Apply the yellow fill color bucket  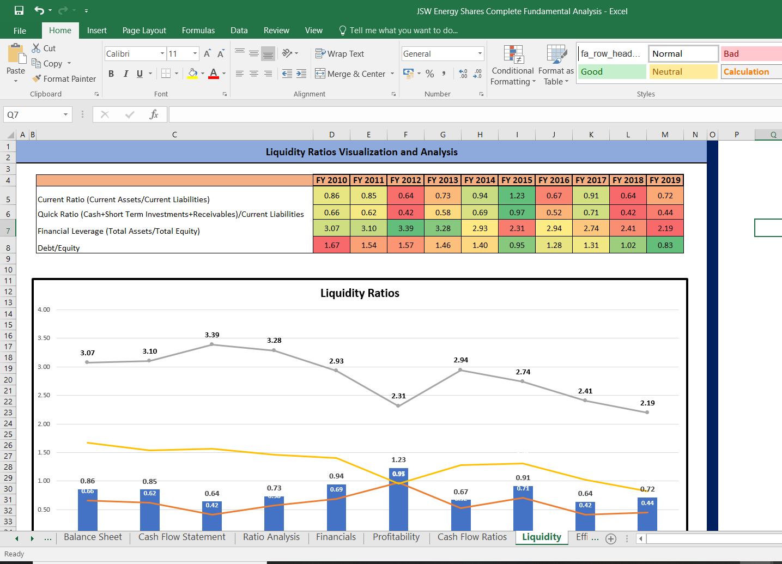[192, 73]
